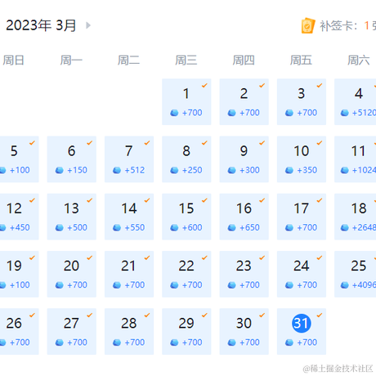Screen dimensions: 376x376
Task: Select calendar day 4 with +5120
Action: (356, 102)
